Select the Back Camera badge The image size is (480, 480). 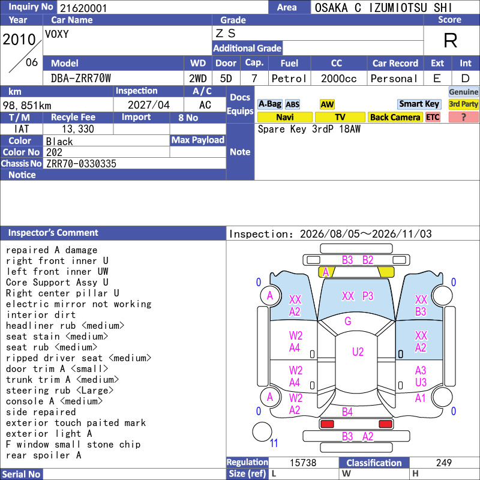395,117
